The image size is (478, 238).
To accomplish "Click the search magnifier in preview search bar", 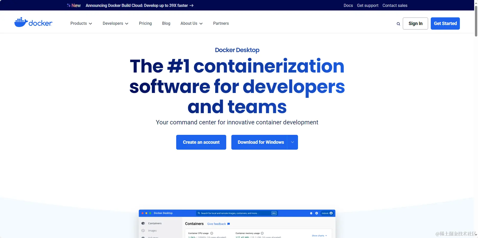I will 199,213.
